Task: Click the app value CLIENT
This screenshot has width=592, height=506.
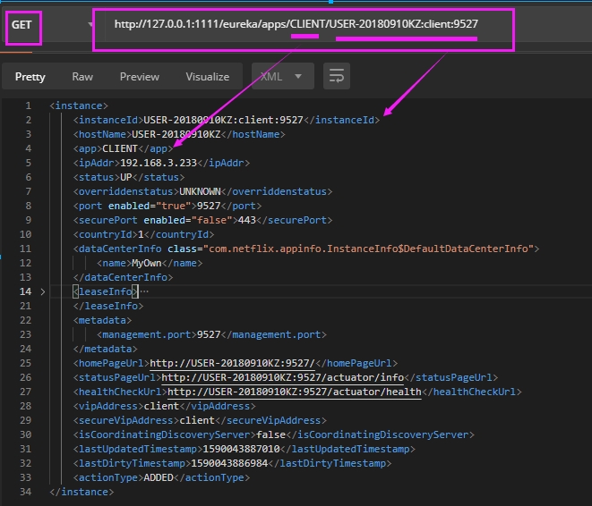Action: [120, 148]
